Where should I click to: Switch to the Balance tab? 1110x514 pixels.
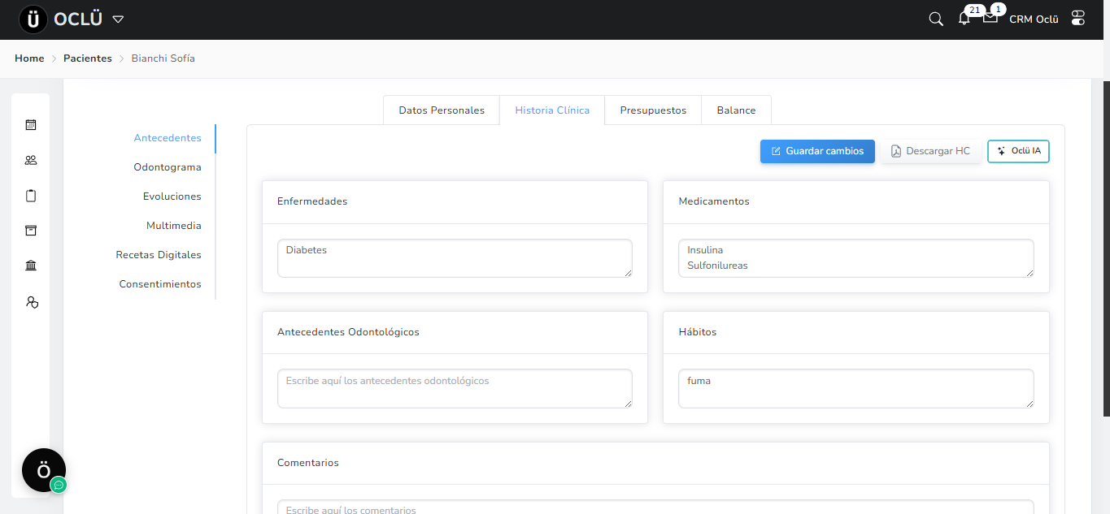point(736,110)
